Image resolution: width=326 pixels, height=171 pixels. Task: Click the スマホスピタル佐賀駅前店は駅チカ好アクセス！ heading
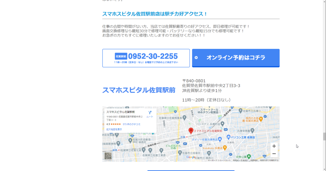tap(155, 14)
